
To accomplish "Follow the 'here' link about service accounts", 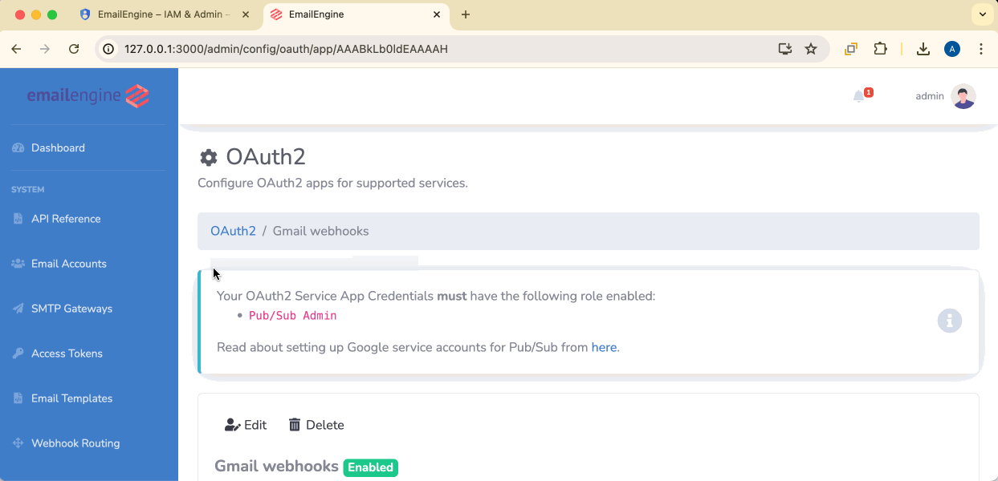I will click(x=604, y=347).
